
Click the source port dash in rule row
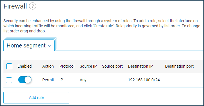point(103,80)
